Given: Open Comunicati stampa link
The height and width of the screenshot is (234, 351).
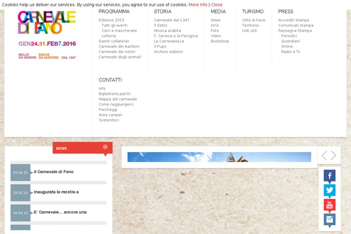Looking at the screenshot, I should point(295,25).
